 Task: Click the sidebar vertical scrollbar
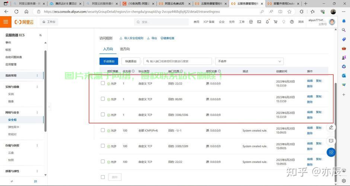coord(45,92)
